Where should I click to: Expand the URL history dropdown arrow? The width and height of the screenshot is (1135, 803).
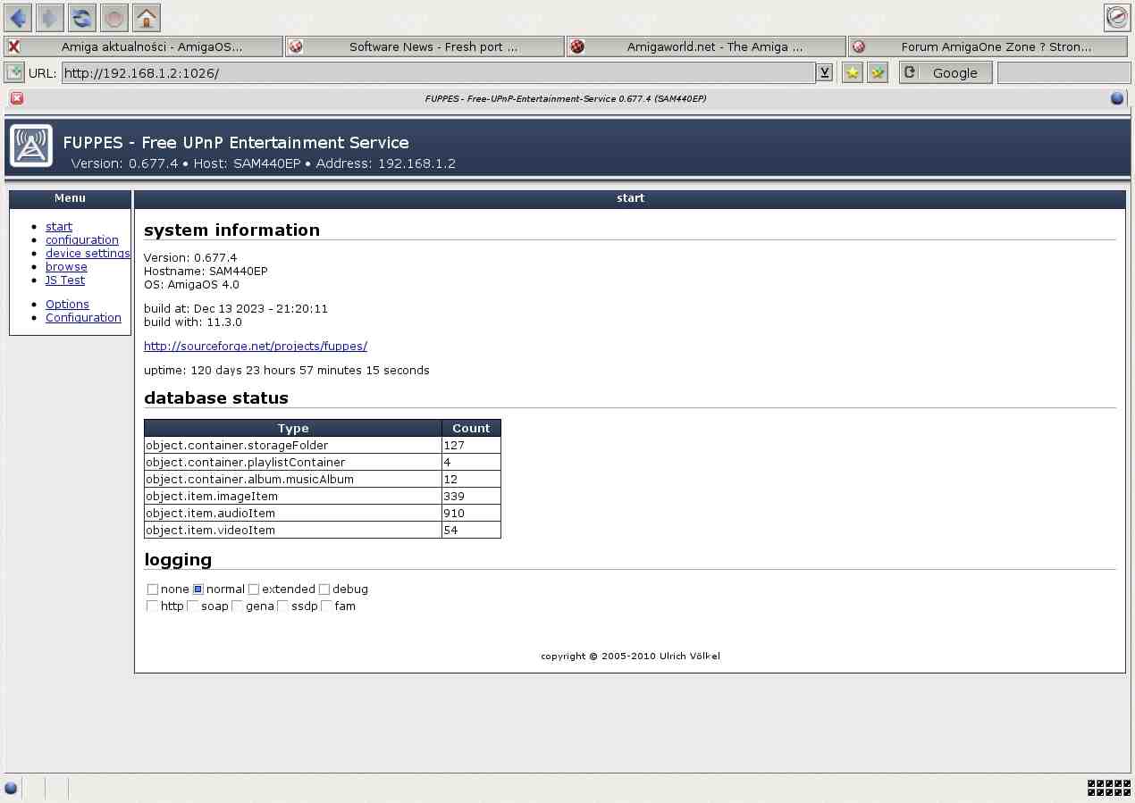[x=825, y=73]
